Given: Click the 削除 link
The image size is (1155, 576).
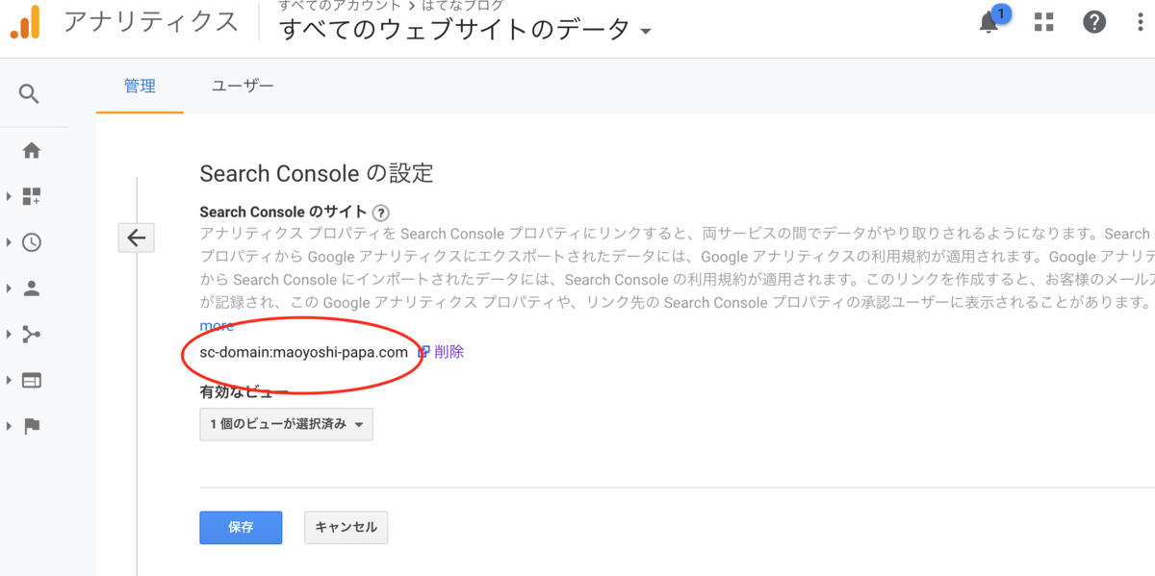Looking at the screenshot, I should (449, 352).
